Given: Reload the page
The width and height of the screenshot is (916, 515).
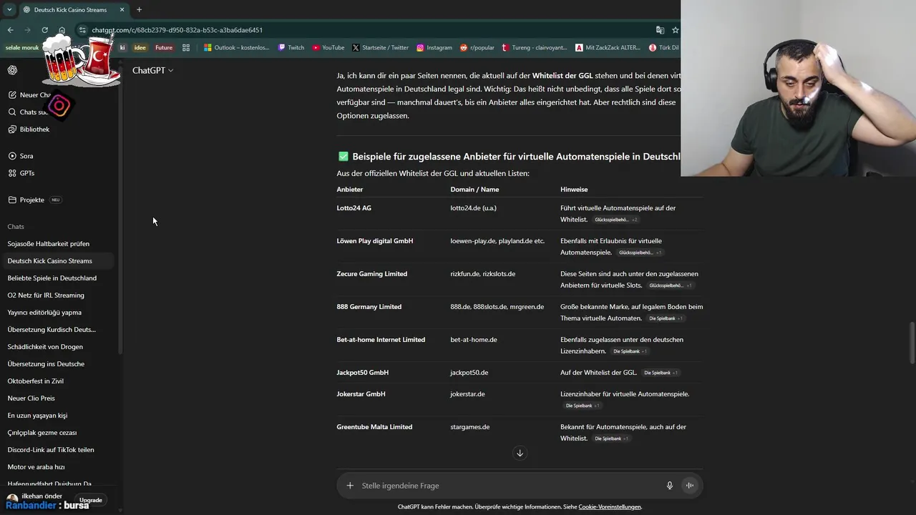Looking at the screenshot, I should pos(44,30).
